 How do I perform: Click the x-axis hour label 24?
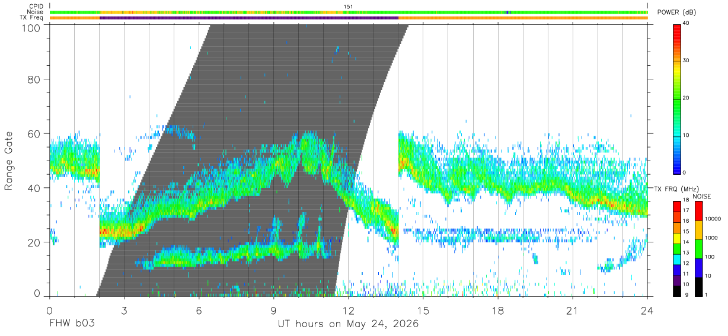(647, 311)
